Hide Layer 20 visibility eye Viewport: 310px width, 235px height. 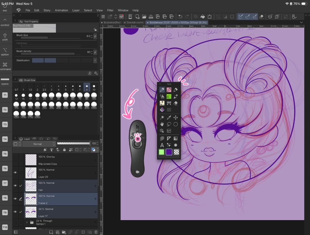[x=15, y=173]
